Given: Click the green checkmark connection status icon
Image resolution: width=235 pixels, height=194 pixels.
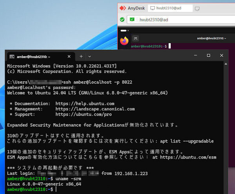Looking at the screenshot, I should 122,20.
